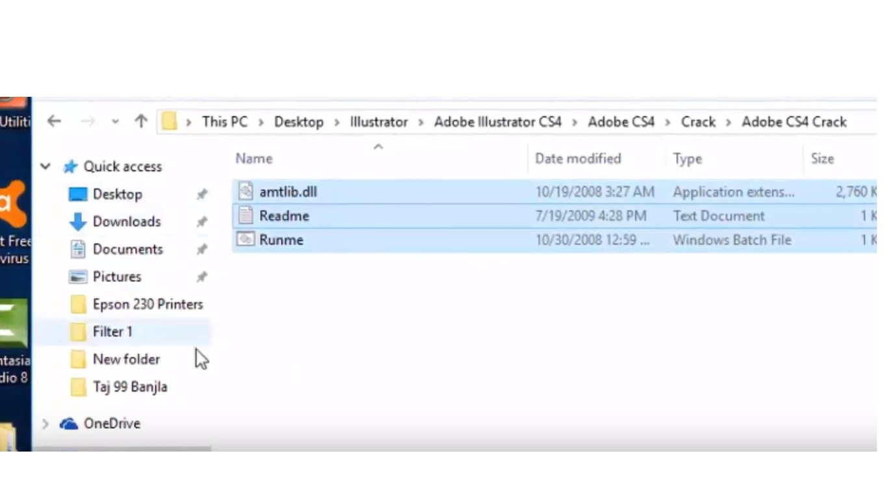Screen dimensions: 888x499
Task: Click the Up one level arrow
Action: pyautogui.click(x=141, y=122)
